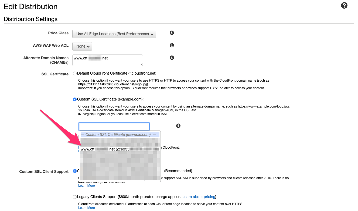Open Learn about pricing link
Screen dimensions: 358x211
pos(199,197)
